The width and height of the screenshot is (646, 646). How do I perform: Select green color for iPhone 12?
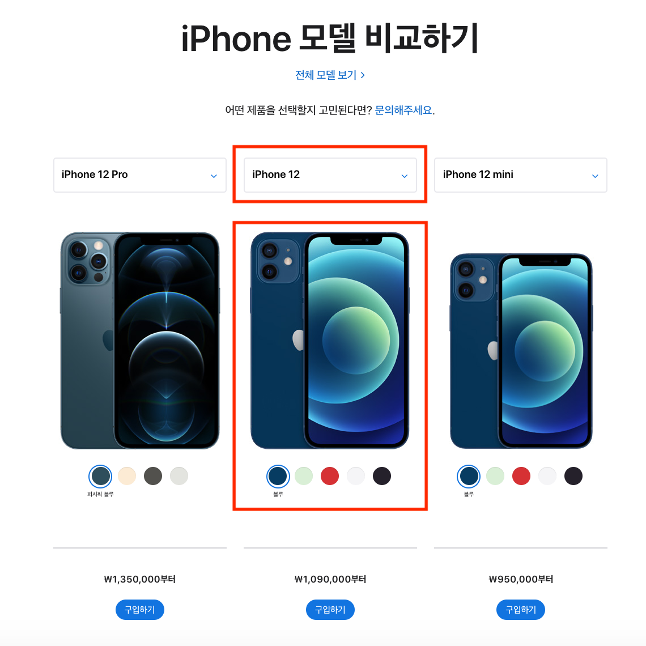coord(304,476)
